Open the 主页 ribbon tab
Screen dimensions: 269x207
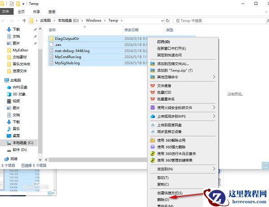point(21,12)
